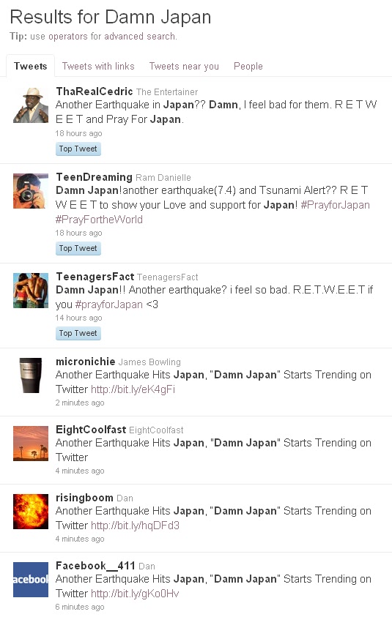
Task: Click the #PrayFortheWorld hashtag
Action: 99,220
